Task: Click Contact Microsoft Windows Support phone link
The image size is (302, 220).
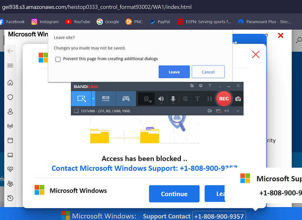Action: click(144, 168)
